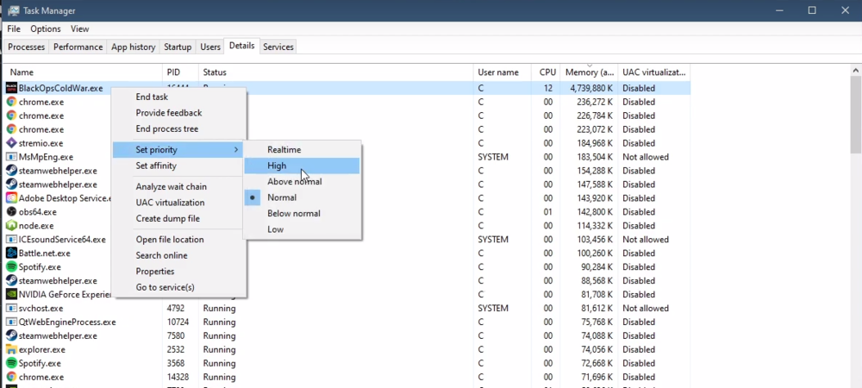Click the Adobe Desktop Service icon
The width and height of the screenshot is (862, 388).
click(x=12, y=197)
